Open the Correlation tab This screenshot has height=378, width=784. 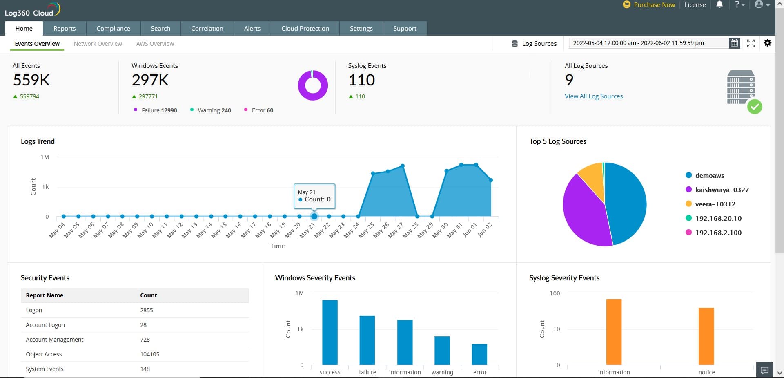(207, 28)
